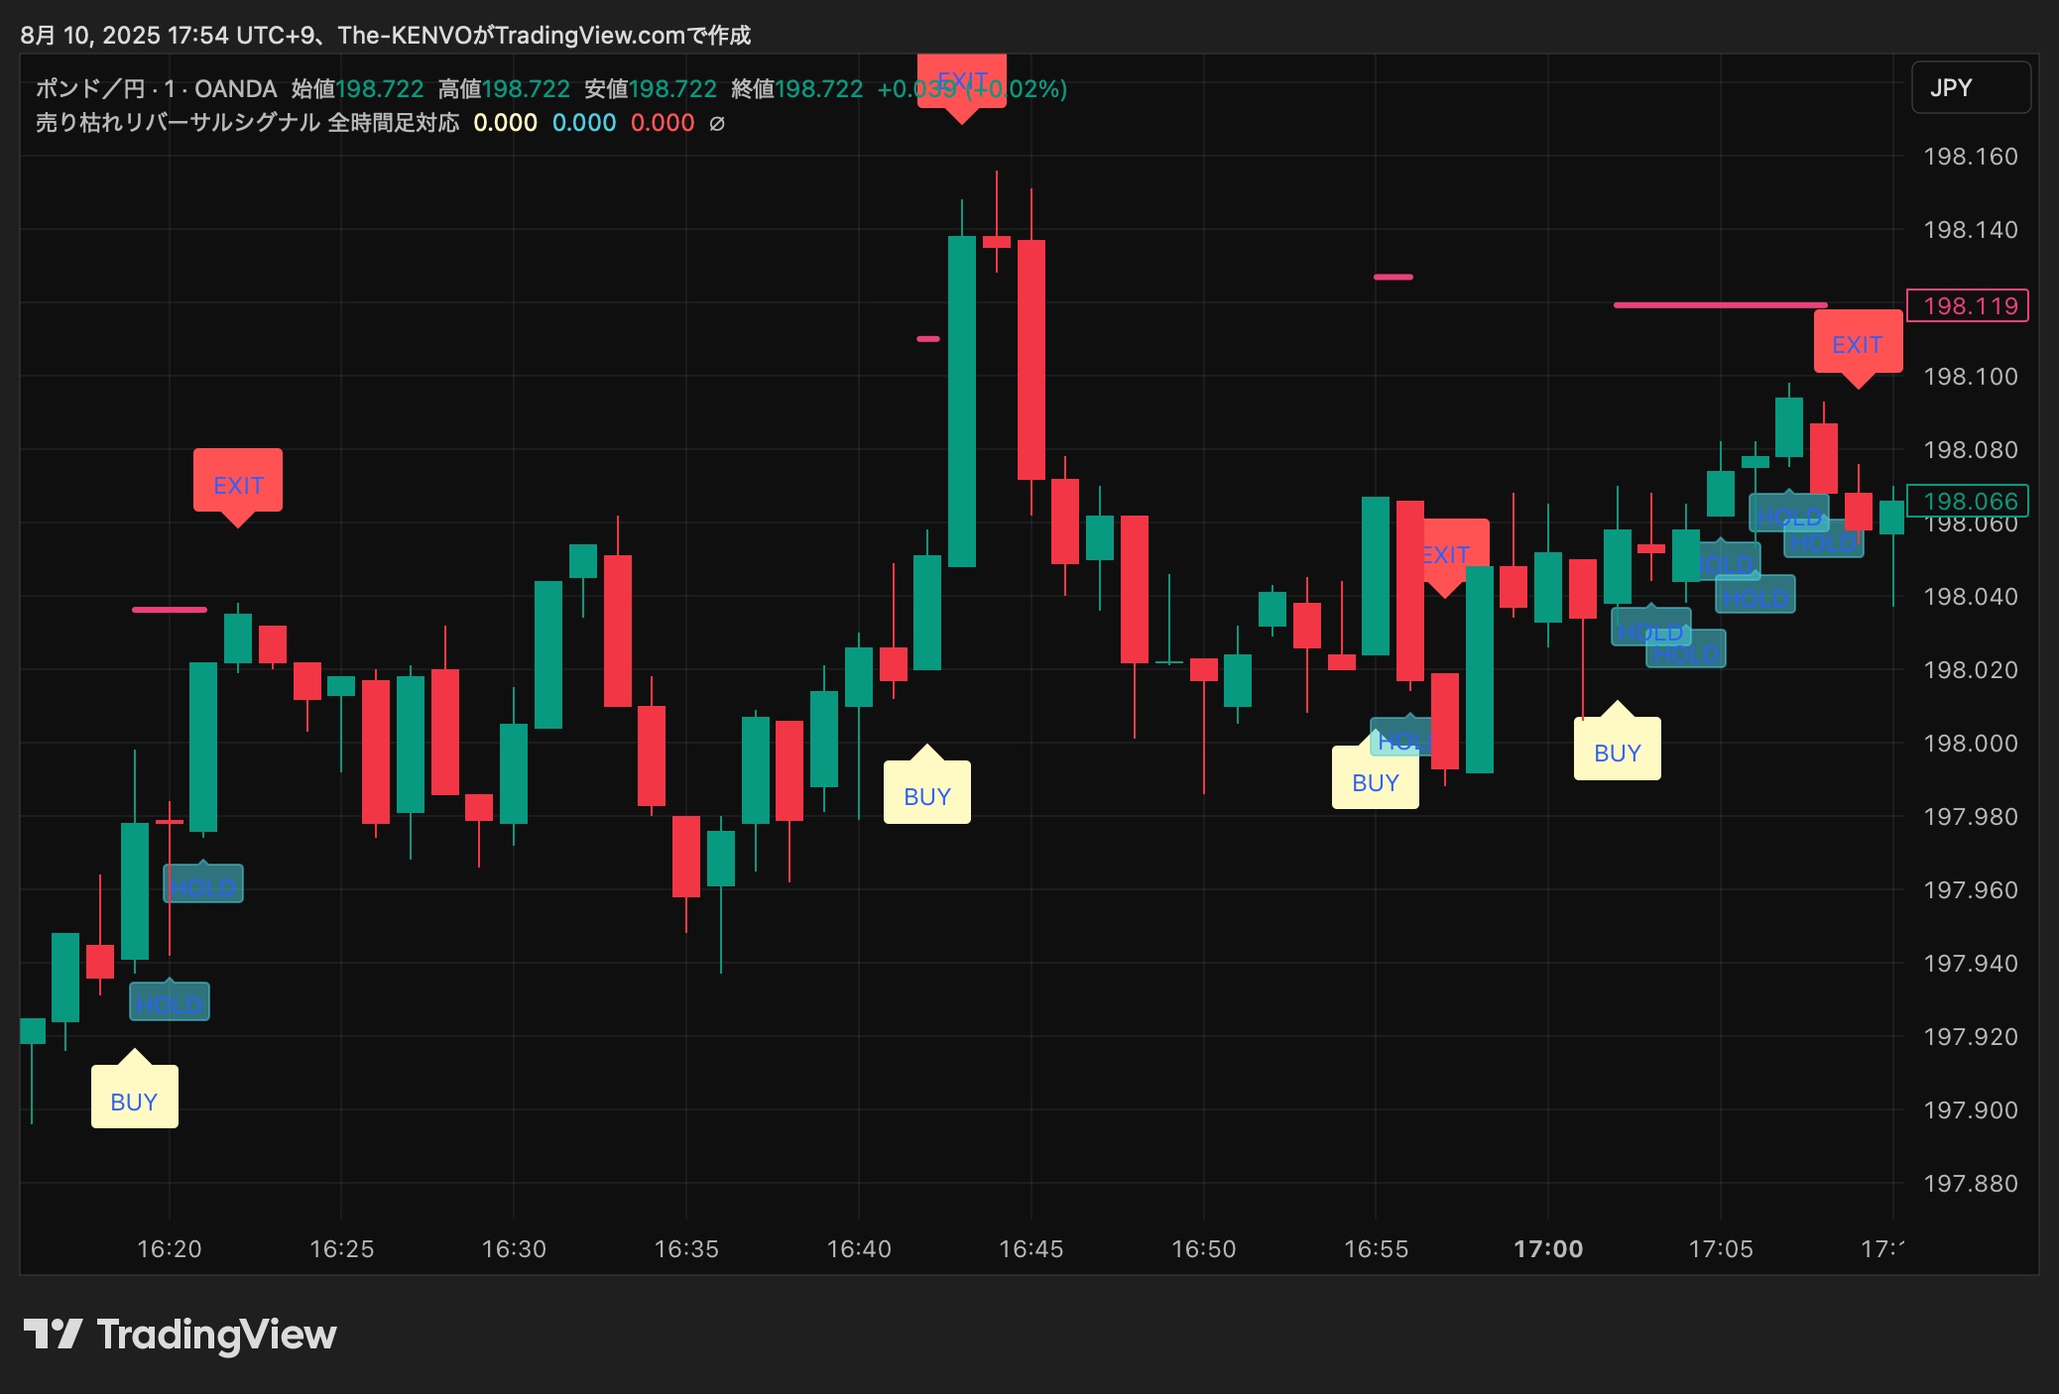Click the red EXIT label near 16:22
The image size is (2059, 1394).
[x=238, y=484]
